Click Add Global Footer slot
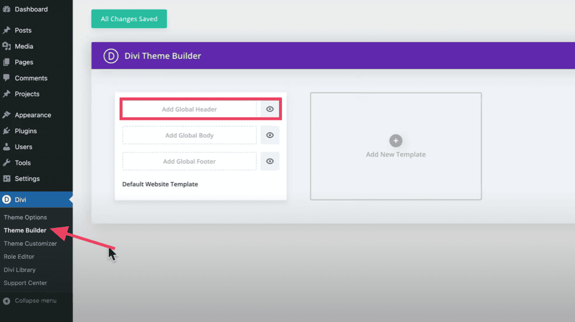Screen dimensions: 575x322 coord(189,161)
